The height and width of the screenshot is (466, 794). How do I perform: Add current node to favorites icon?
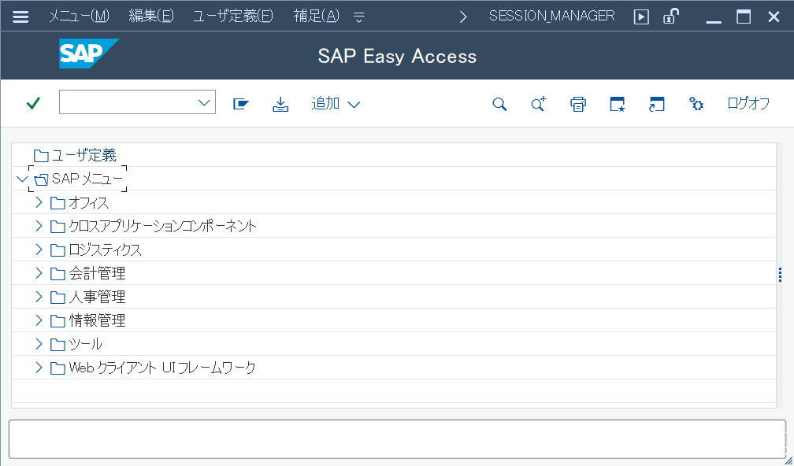coord(617,103)
